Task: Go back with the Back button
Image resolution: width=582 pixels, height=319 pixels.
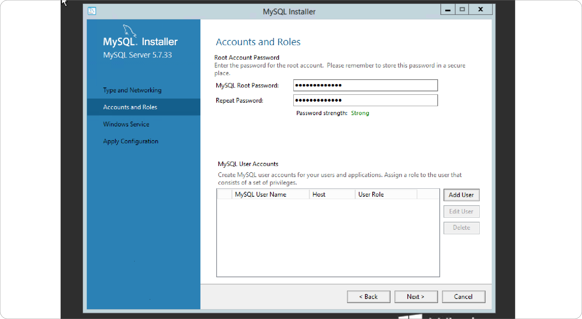Action: click(x=368, y=297)
